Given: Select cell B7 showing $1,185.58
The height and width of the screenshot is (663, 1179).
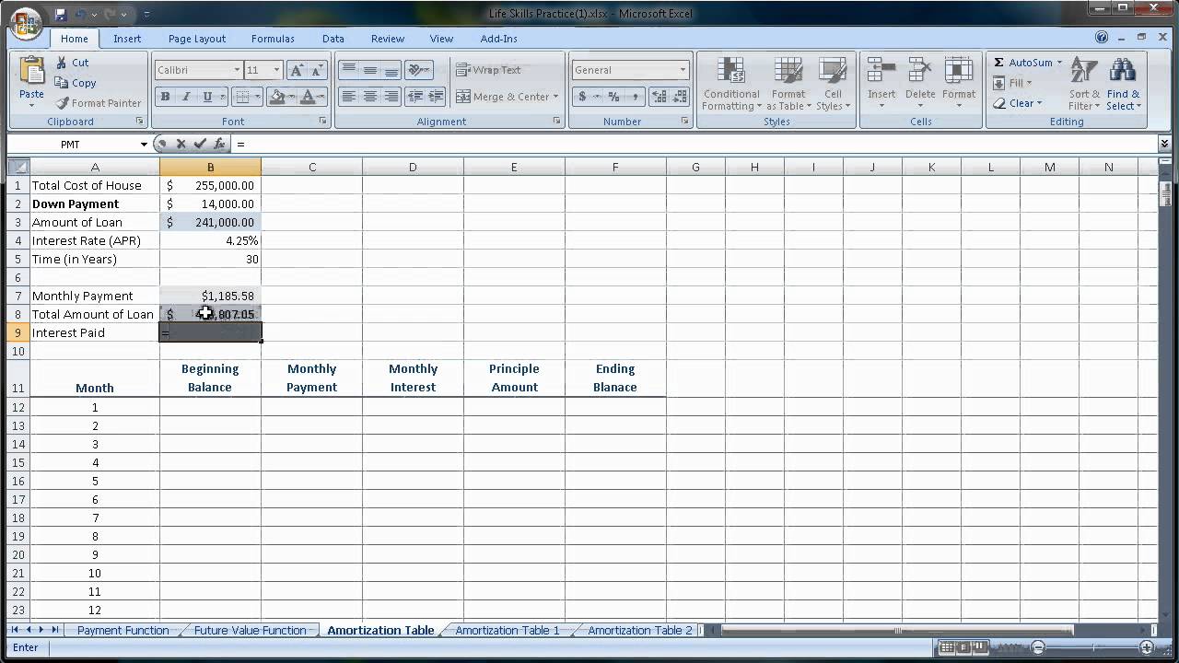Looking at the screenshot, I should (x=210, y=296).
